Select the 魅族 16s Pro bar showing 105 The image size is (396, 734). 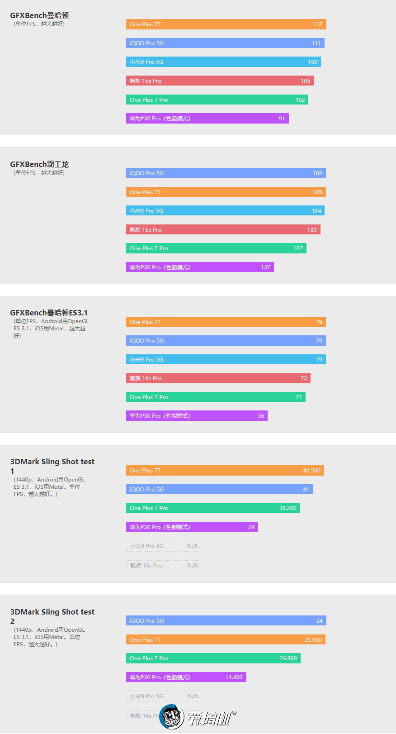tap(220, 81)
